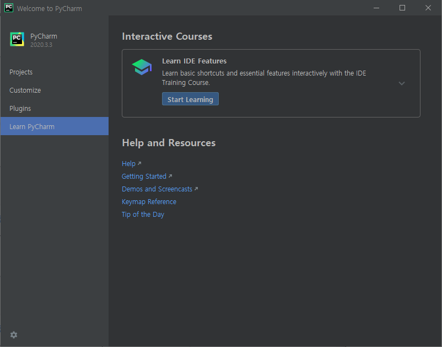
Task: Click PyCharm title bar app icon
Action: pyautogui.click(x=9, y=8)
